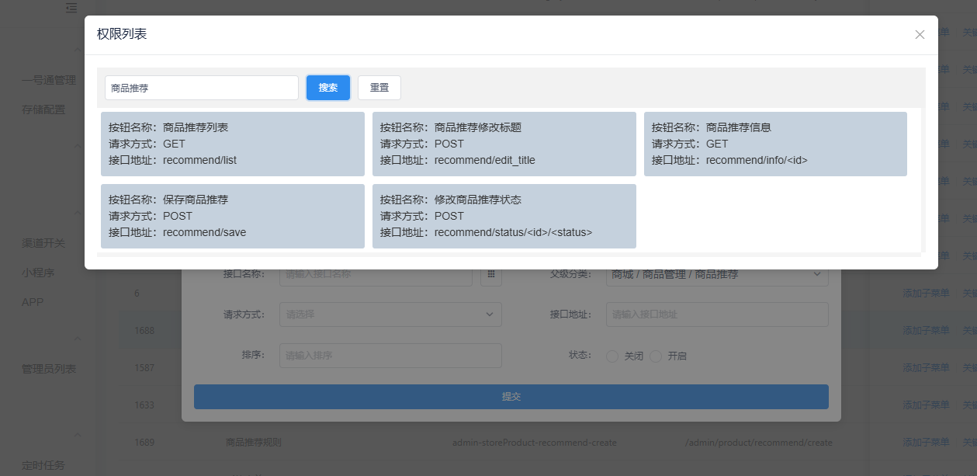Click the 商品推荐规则 name cell
977x476 pixels.
click(x=254, y=443)
